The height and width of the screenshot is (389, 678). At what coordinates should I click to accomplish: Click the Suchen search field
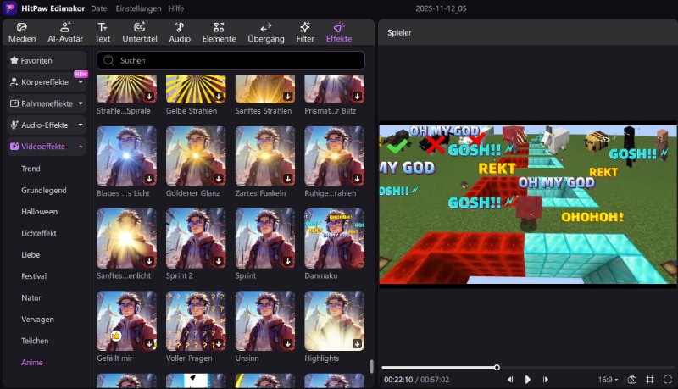231,60
